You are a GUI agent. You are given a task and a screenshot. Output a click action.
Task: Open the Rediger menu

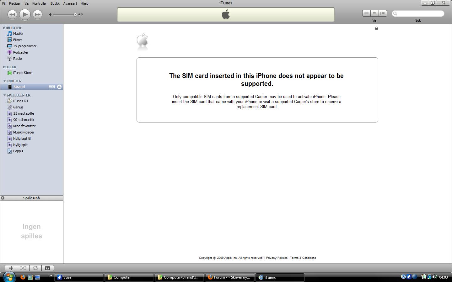(x=15, y=3)
